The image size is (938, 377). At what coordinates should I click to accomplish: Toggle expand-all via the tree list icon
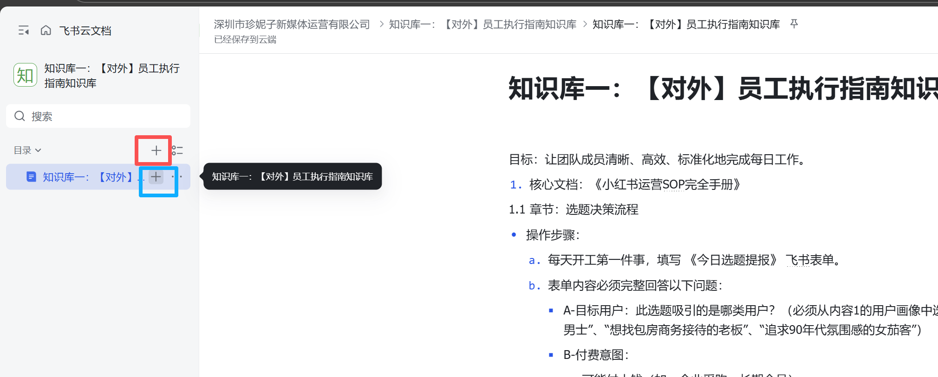click(177, 151)
